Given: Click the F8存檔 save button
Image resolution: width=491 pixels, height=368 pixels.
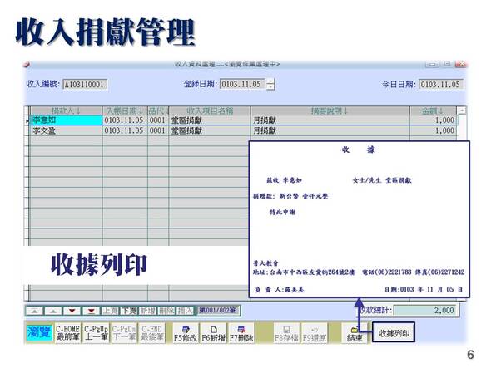Looking at the screenshot, I should pyautogui.click(x=286, y=334).
